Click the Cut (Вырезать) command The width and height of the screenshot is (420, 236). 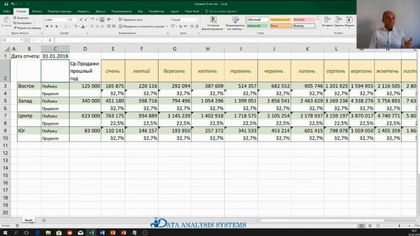pos(21,18)
